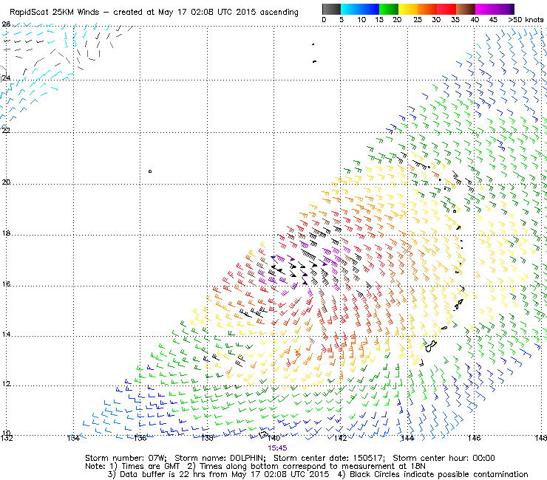Click the legend tick label '25'

click(418, 20)
